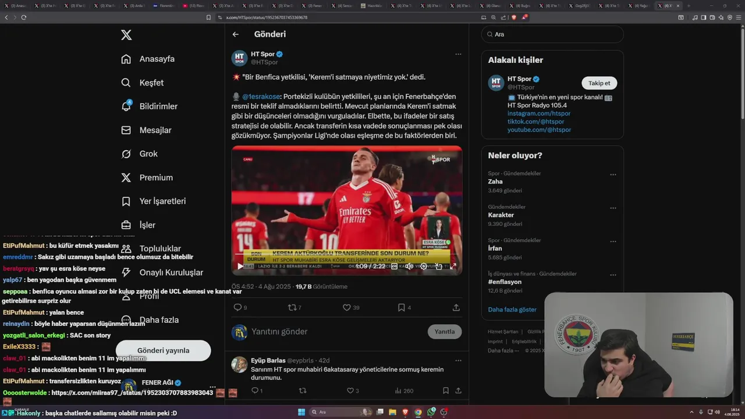The width and height of the screenshot is (745, 419).
Task: Open Keşfet in the sidebar
Action: point(143,83)
